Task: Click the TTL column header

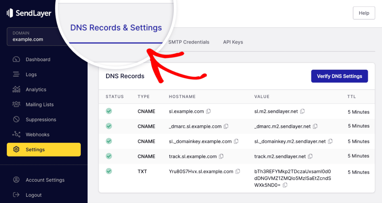Action: (x=352, y=96)
